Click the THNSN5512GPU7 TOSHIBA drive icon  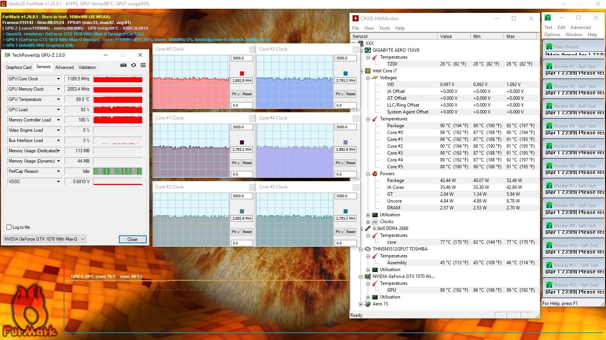[x=368, y=249]
